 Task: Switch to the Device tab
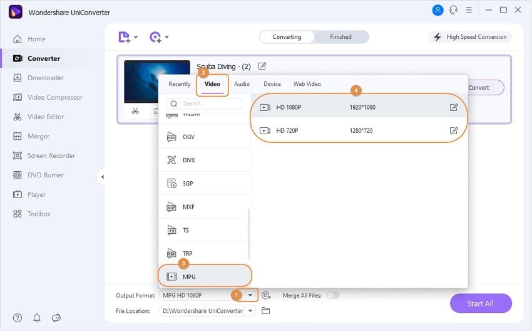coord(272,84)
